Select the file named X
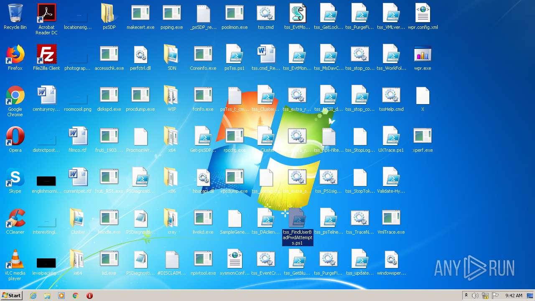 [423, 99]
